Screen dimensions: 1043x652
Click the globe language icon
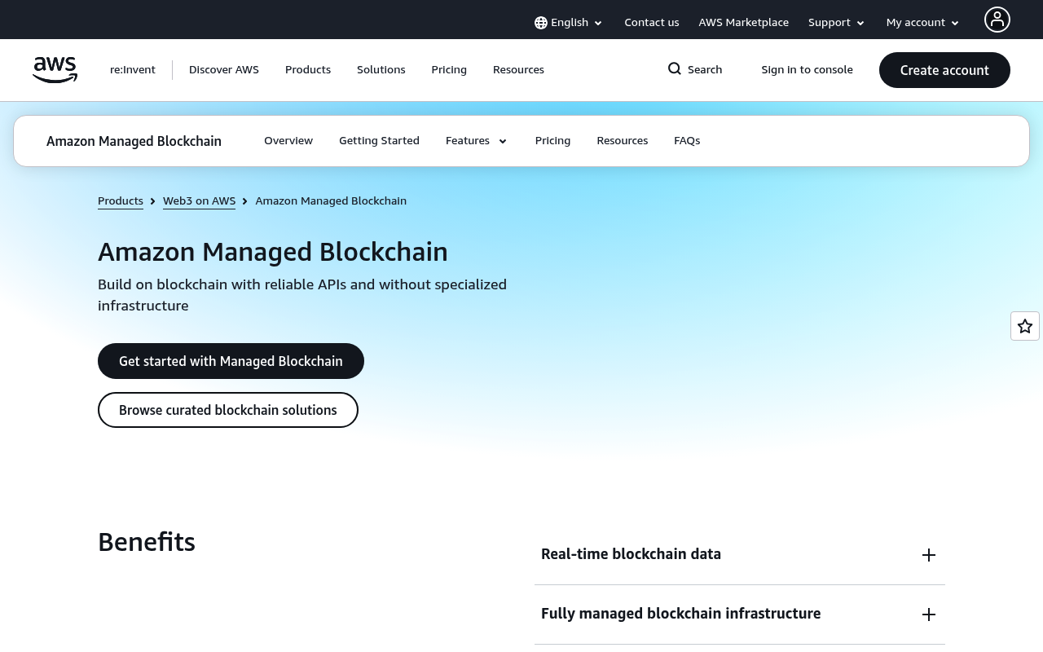point(541,23)
